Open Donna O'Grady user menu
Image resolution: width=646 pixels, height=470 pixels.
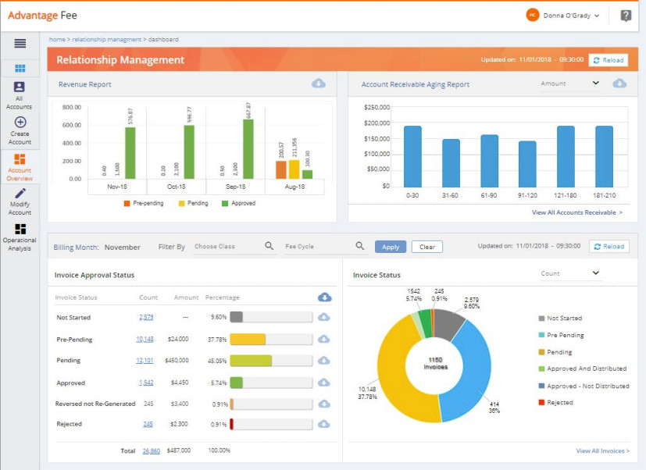tap(563, 16)
